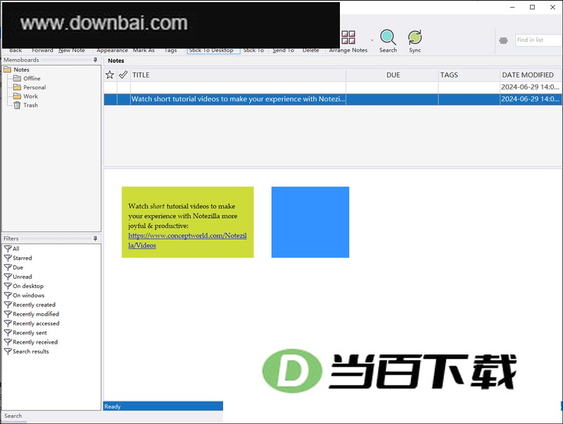Image resolution: width=563 pixels, height=424 pixels.
Task: Open the Tags toolbar option
Action: coord(170,50)
